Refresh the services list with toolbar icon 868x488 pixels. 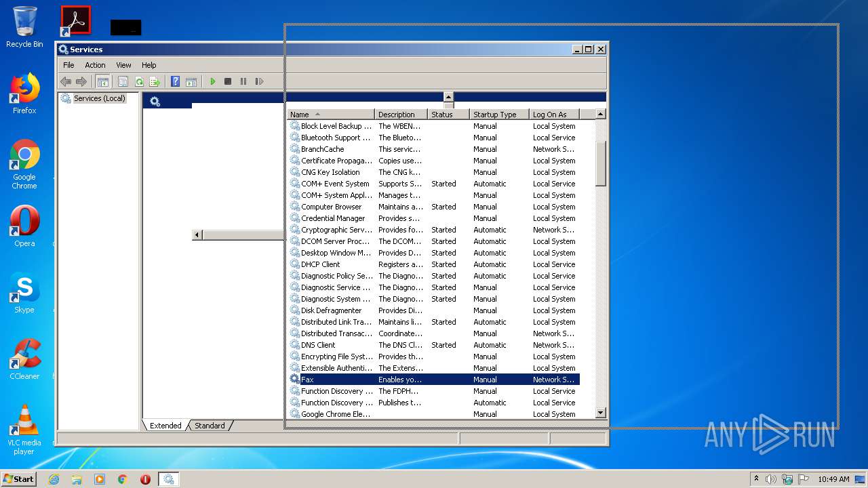139,81
